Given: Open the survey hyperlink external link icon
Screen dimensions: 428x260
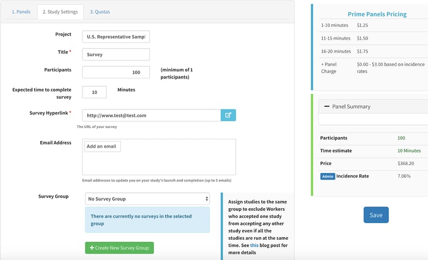Looking at the screenshot, I should pos(228,115).
